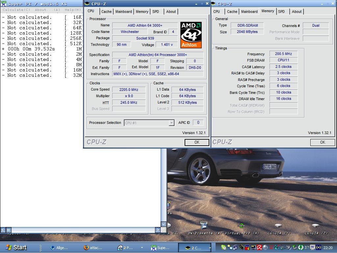Open About...(A) menu in Super PI

(x=47, y=10)
